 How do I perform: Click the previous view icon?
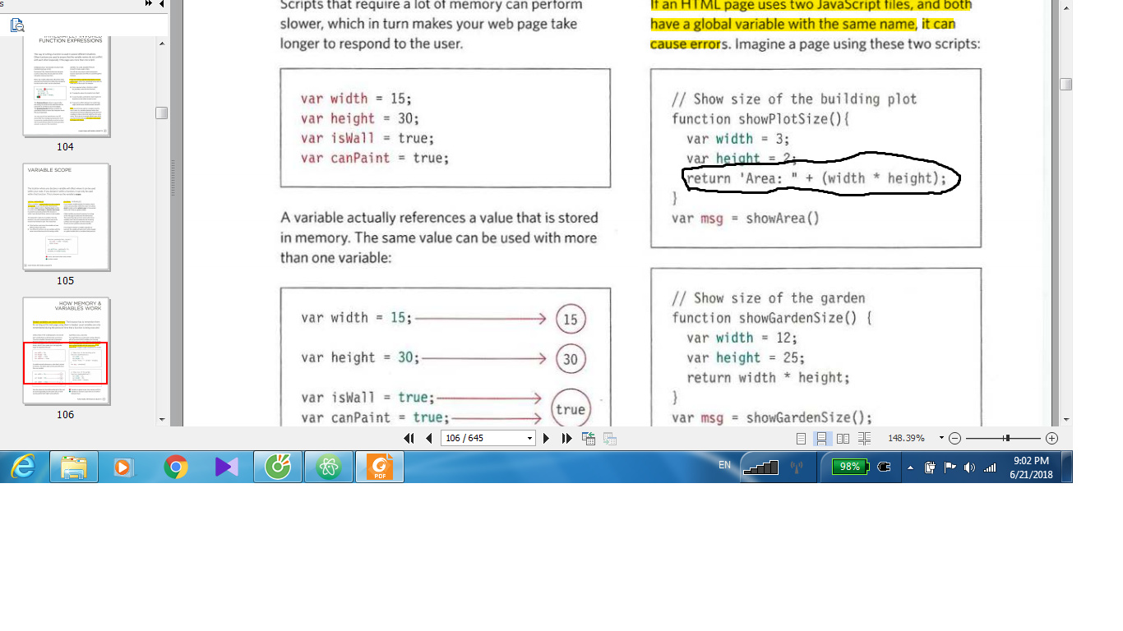(x=589, y=439)
